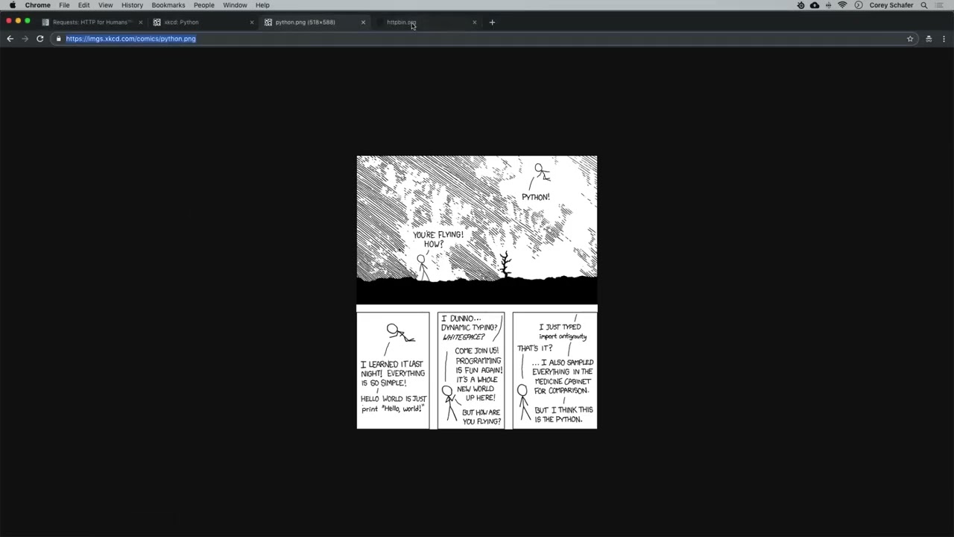
Task: Open the Edit menu
Action: (84, 5)
